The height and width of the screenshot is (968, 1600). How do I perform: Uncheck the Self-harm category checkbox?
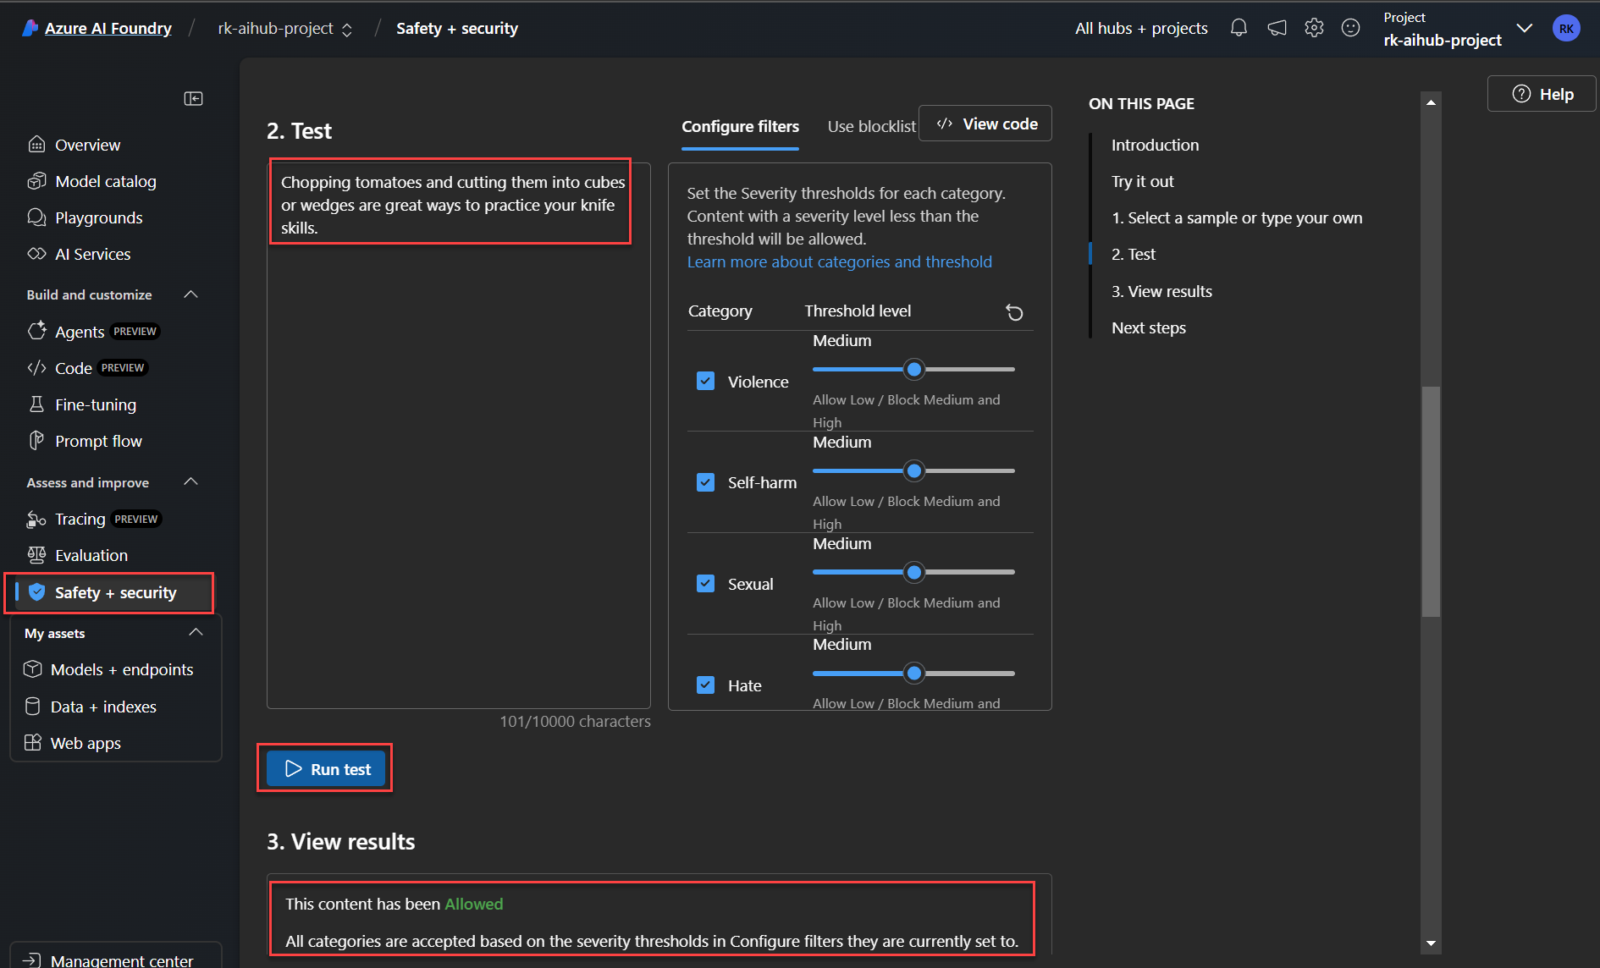(705, 482)
